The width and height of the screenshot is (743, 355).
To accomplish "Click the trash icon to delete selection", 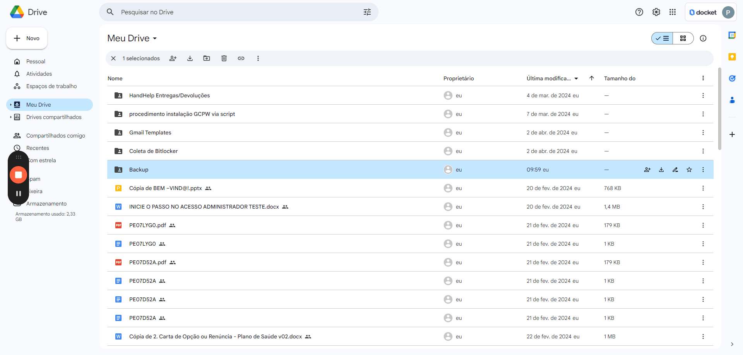I will (x=224, y=58).
